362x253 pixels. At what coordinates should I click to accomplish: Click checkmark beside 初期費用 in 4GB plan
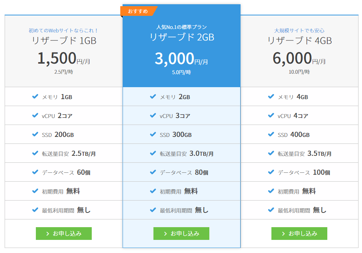point(271,191)
